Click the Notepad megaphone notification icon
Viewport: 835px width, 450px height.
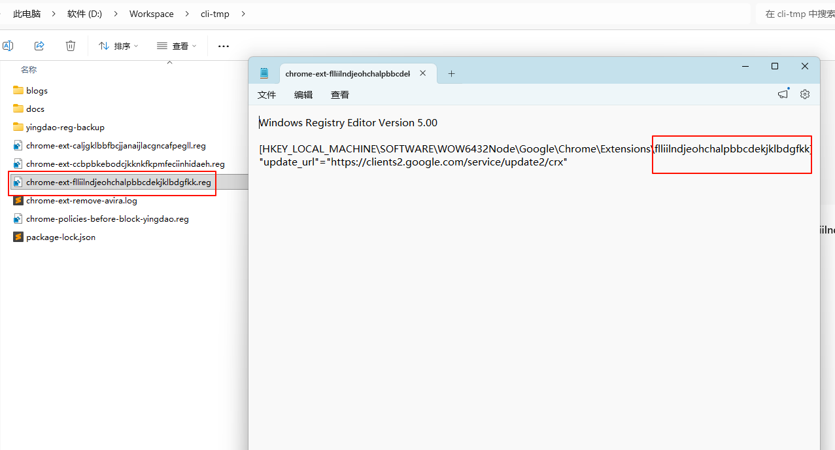point(783,94)
